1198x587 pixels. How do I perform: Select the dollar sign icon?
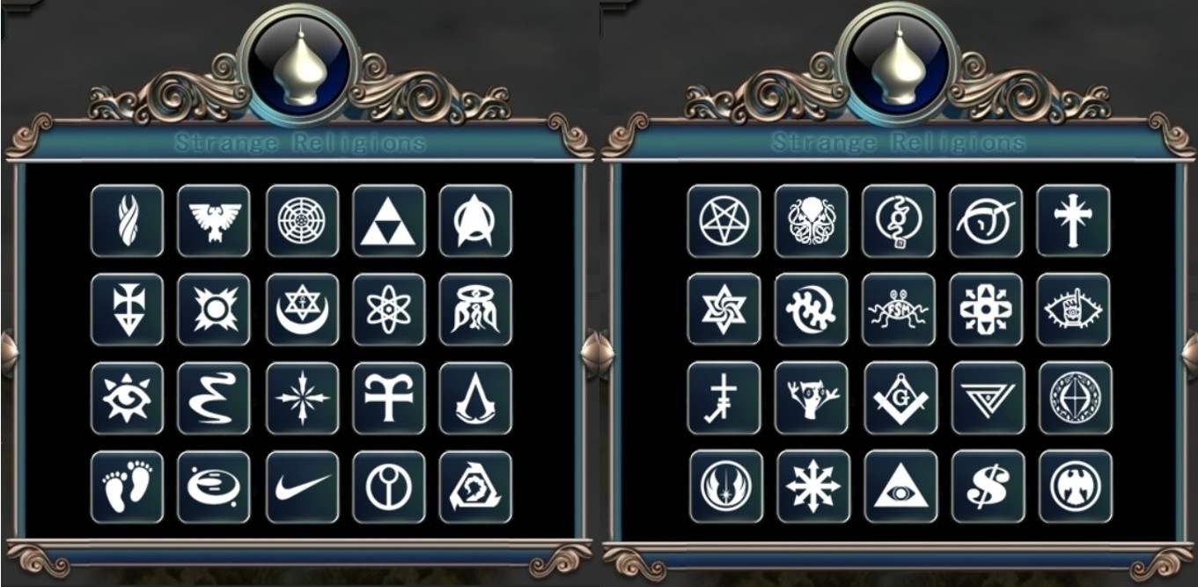click(x=988, y=487)
